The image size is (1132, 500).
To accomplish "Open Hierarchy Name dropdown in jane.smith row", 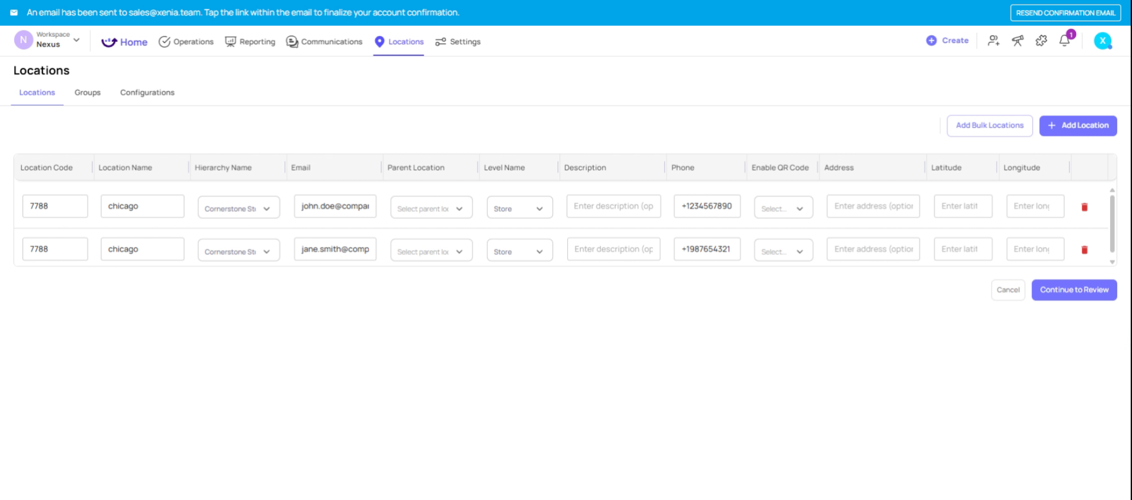I will point(239,251).
